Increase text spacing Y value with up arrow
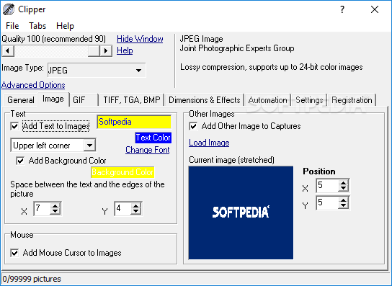392x286 pixels. tap(135, 206)
